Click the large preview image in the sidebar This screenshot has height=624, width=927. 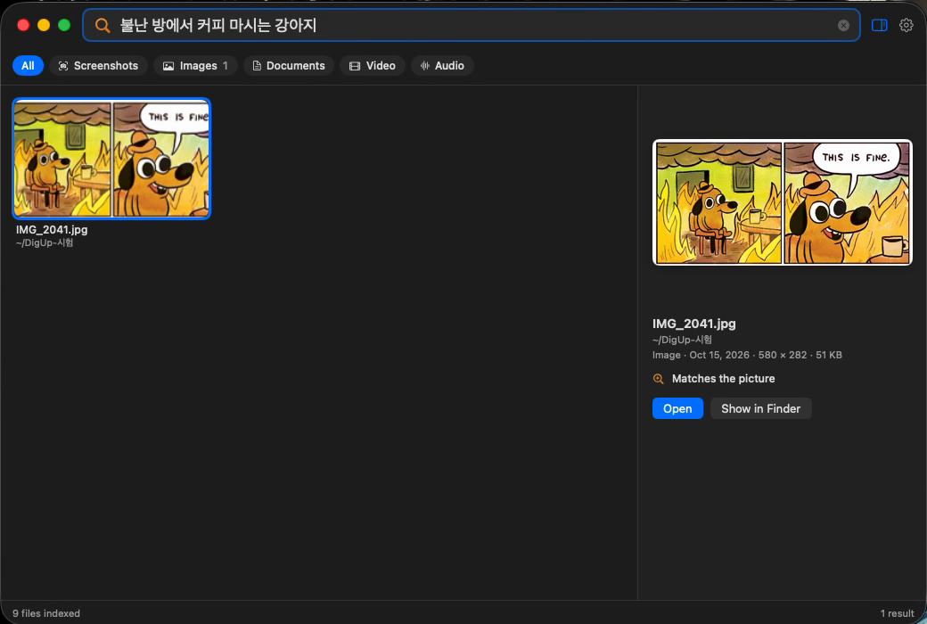pyautogui.click(x=783, y=202)
